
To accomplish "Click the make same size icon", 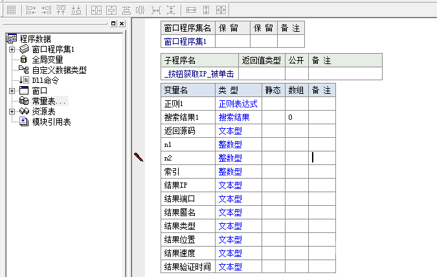I will click(x=221, y=10).
